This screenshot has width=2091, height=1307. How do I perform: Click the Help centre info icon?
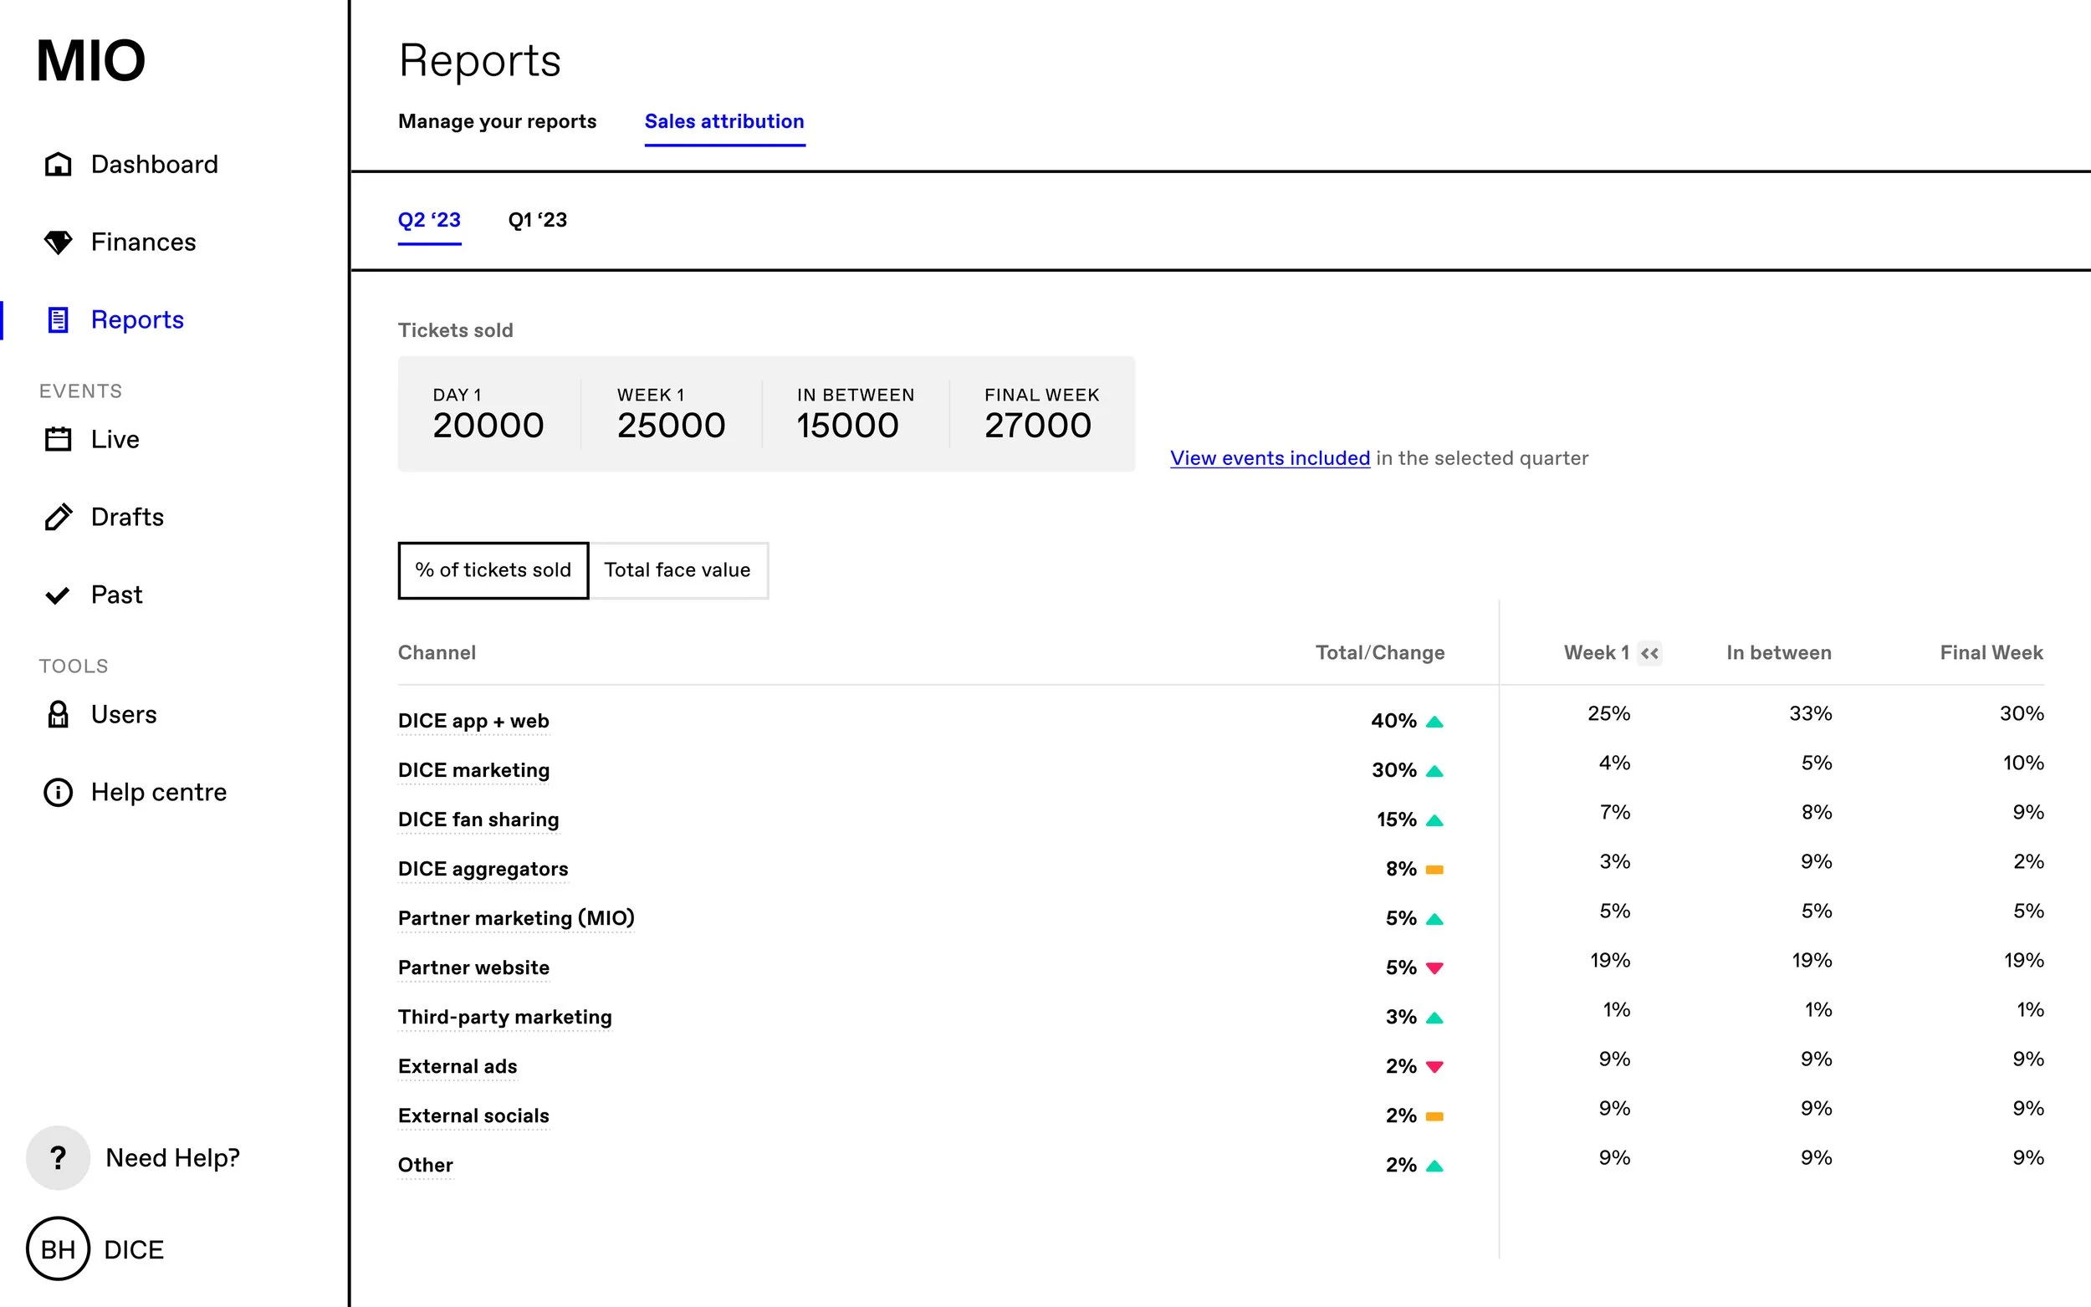58,792
